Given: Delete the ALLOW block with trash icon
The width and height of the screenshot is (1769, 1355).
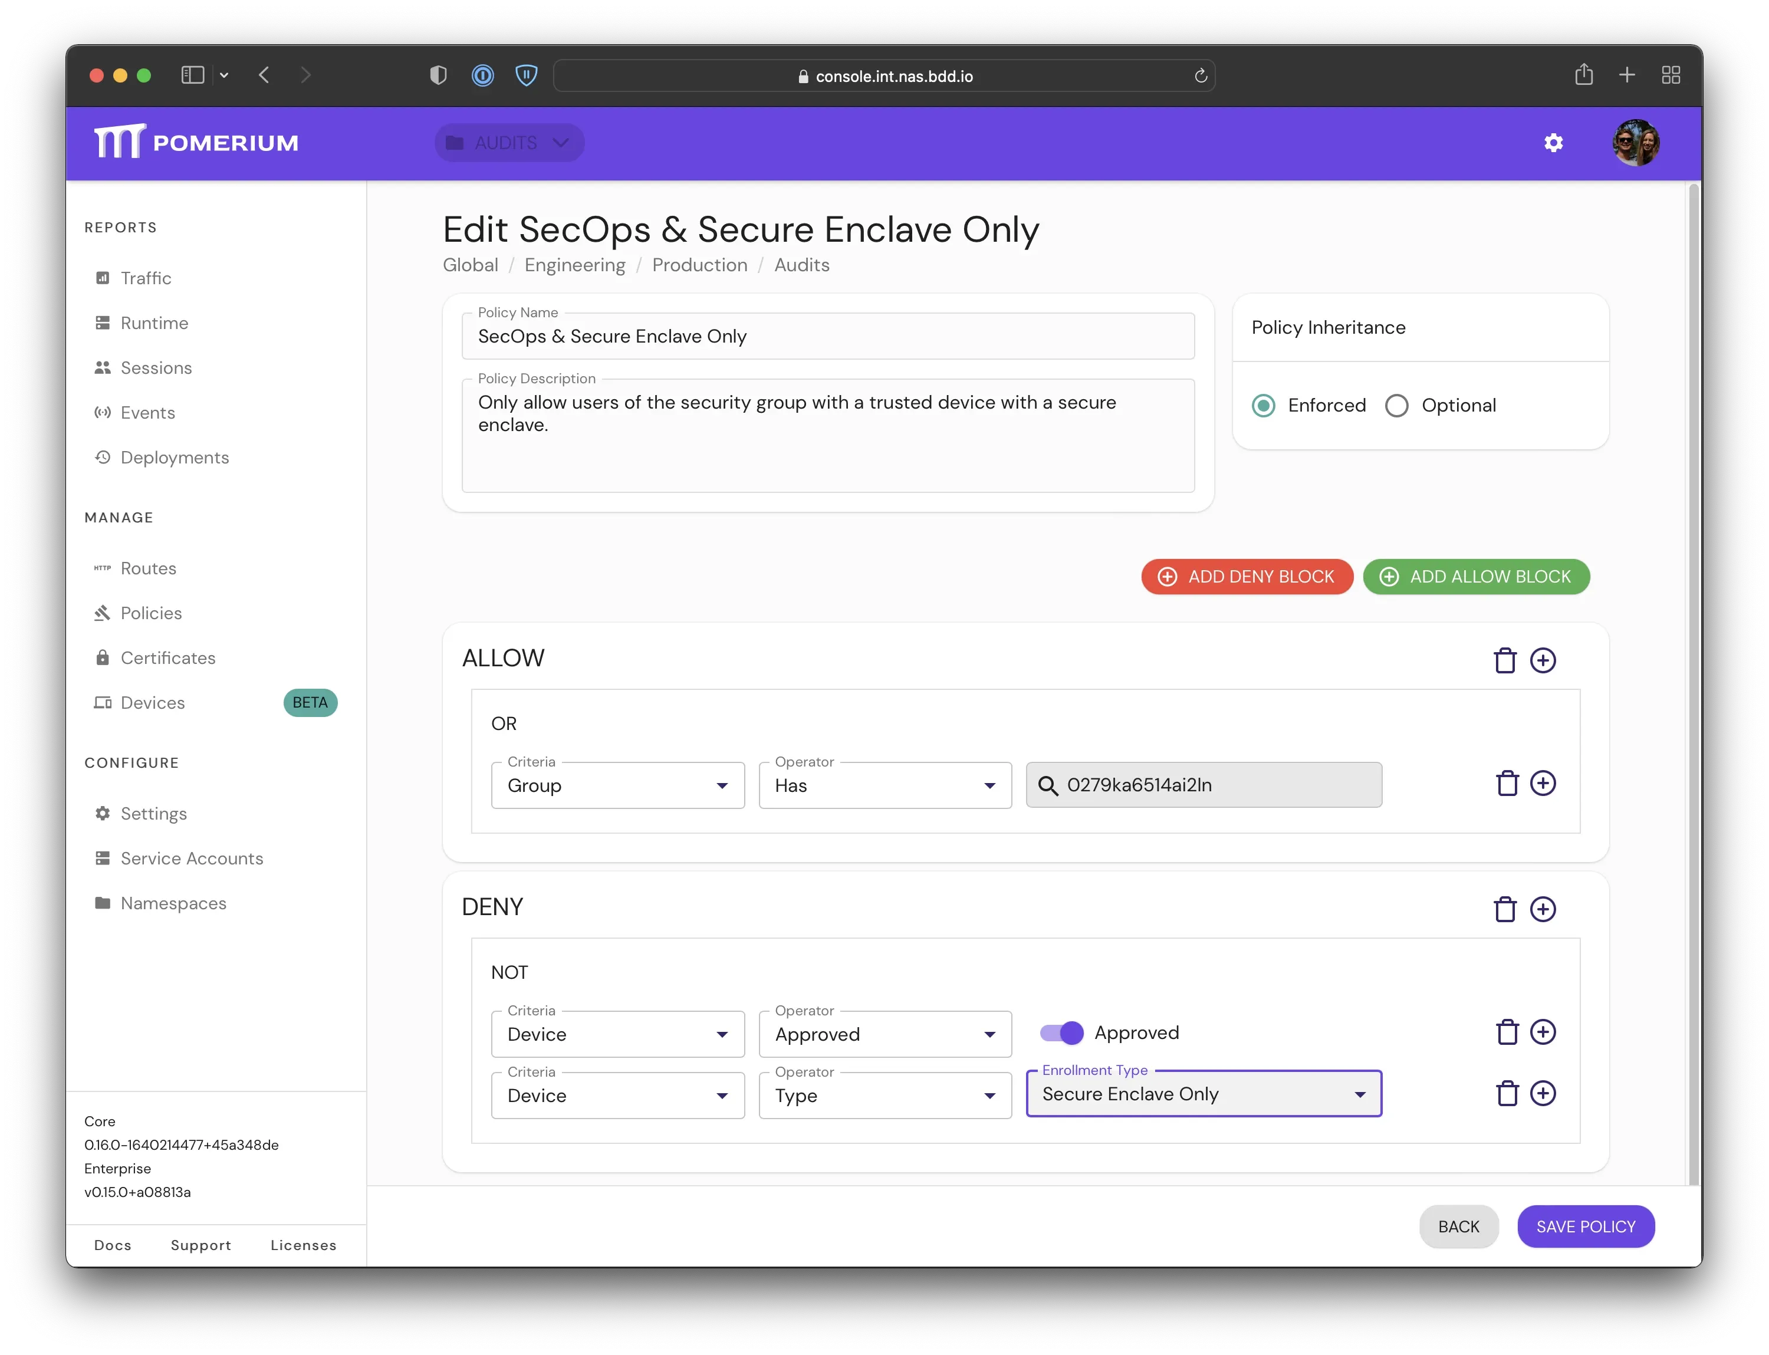Looking at the screenshot, I should [x=1504, y=660].
